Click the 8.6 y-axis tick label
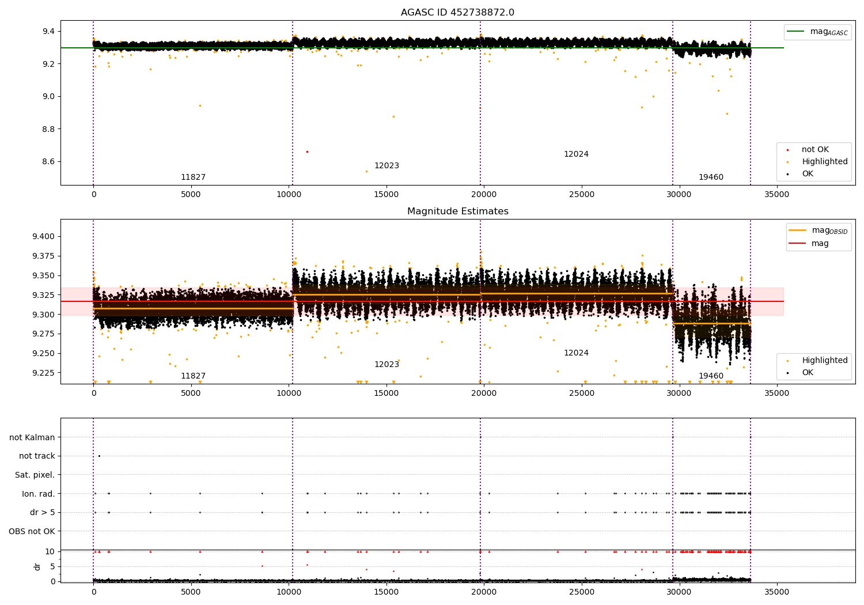Viewport: 864px width, 605px height. click(48, 162)
